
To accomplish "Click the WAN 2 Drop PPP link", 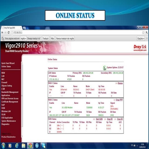I will 119,100.
